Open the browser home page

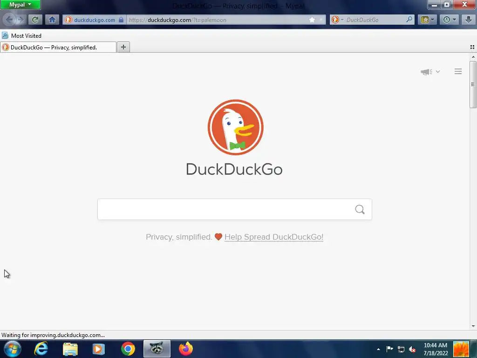pyautogui.click(x=52, y=20)
